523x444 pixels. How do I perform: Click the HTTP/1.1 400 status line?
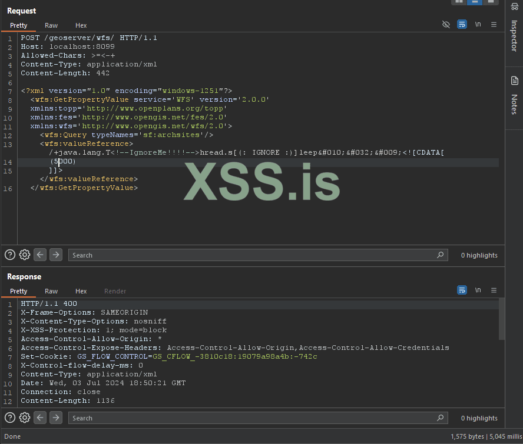point(49,303)
